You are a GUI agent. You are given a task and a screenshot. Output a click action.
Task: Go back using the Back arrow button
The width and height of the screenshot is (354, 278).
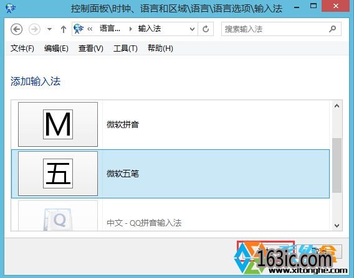16,29
